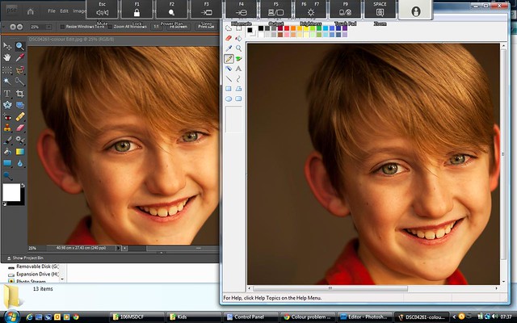Open the Edit menu
Image resolution: width=517 pixels, height=323 pixels.
(x=64, y=11)
